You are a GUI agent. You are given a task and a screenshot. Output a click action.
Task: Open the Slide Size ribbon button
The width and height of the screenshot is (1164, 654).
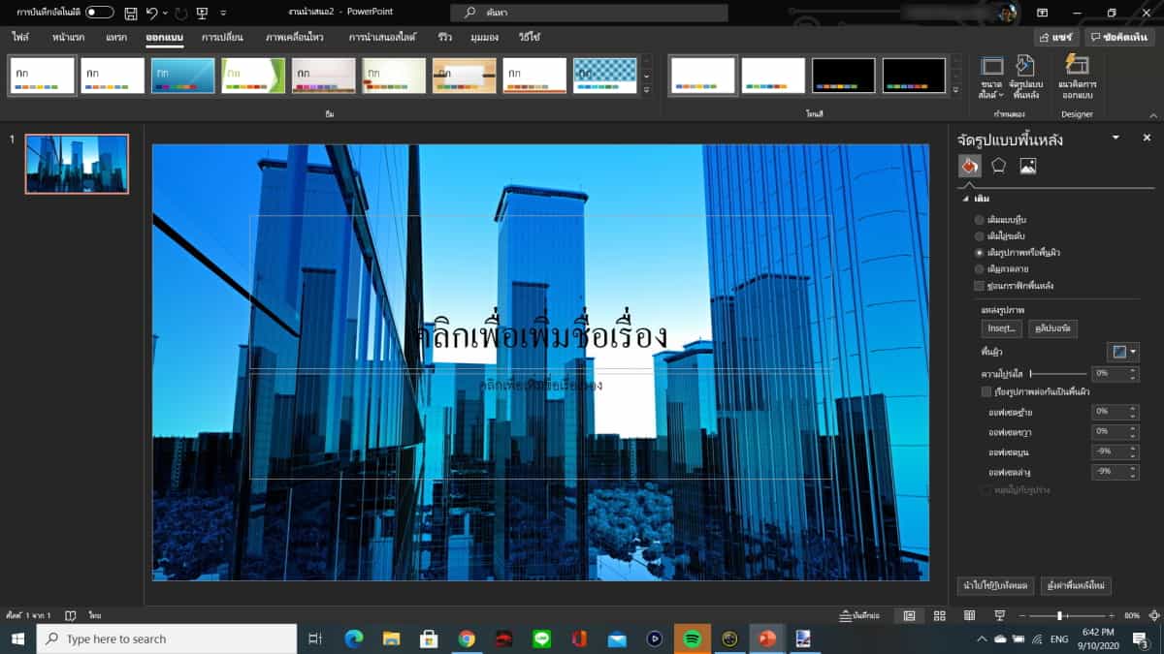tap(991, 77)
